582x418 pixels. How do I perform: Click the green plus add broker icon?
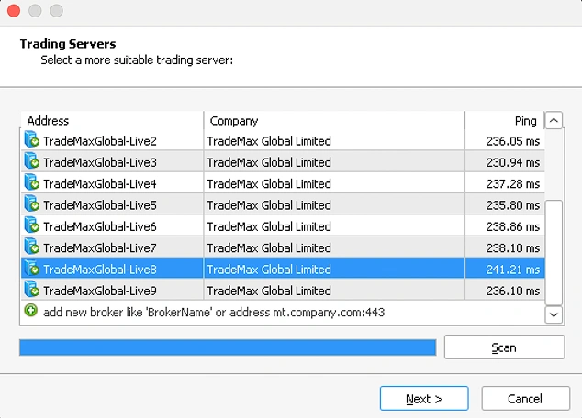click(31, 310)
